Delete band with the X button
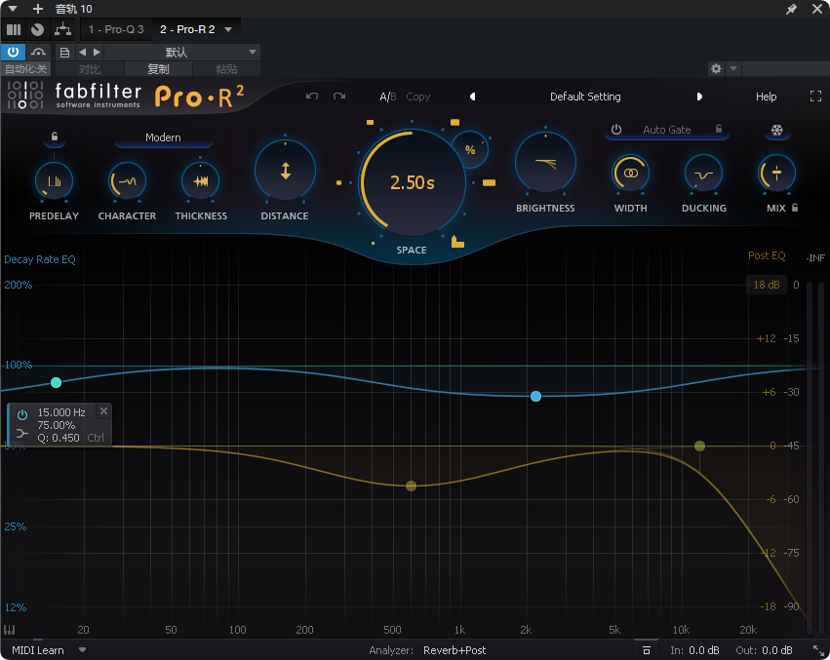 (x=103, y=411)
